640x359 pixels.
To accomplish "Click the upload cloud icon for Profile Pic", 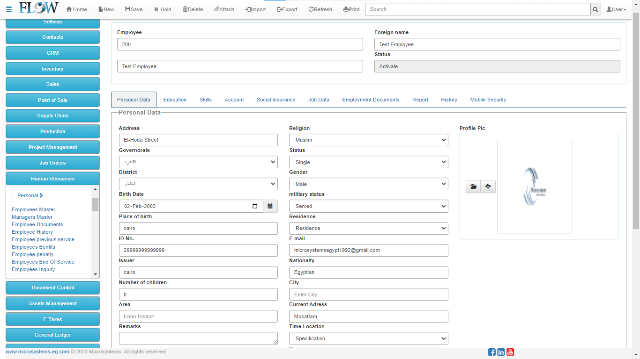I will (488, 187).
